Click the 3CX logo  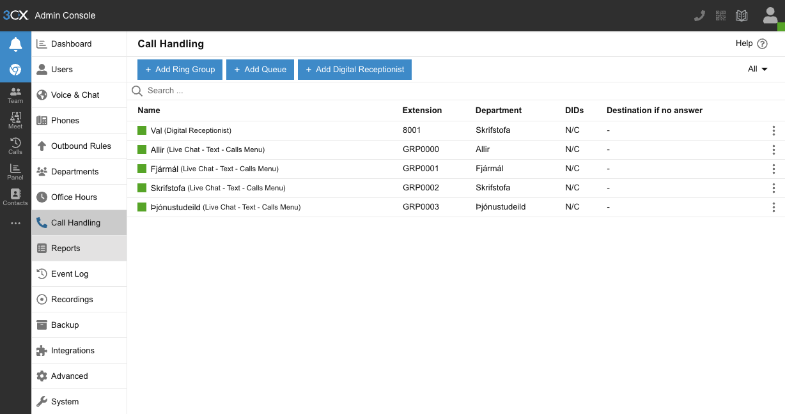(15, 15)
